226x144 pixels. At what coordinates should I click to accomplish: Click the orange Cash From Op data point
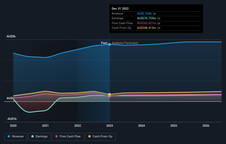pos(109,94)
